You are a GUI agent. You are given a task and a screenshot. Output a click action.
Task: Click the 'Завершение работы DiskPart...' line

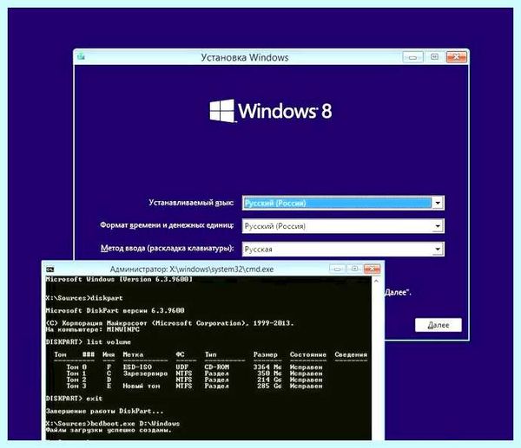point(105,411)
